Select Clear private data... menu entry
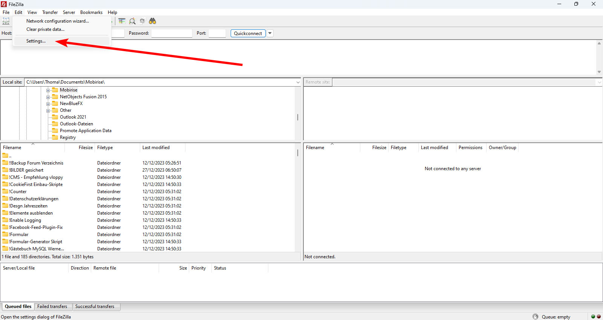 (x=45, y=29)
